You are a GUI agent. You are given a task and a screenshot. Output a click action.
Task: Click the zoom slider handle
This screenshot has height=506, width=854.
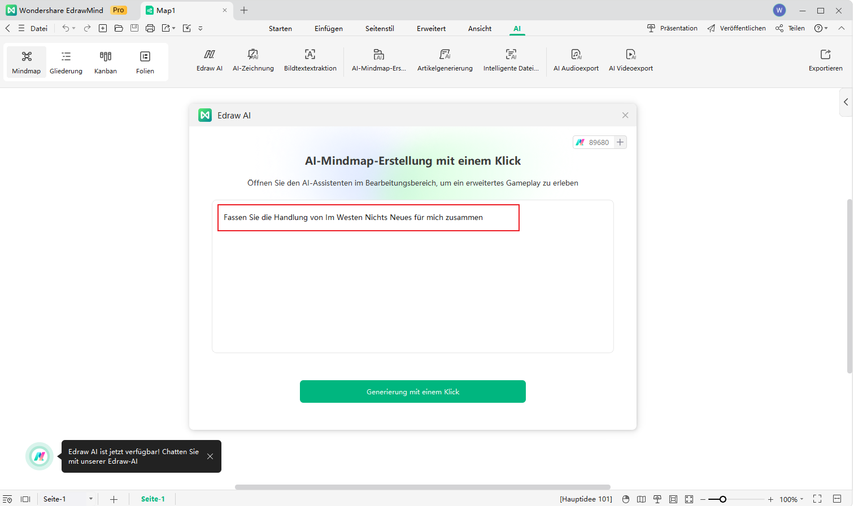click(x=722, y=499)
